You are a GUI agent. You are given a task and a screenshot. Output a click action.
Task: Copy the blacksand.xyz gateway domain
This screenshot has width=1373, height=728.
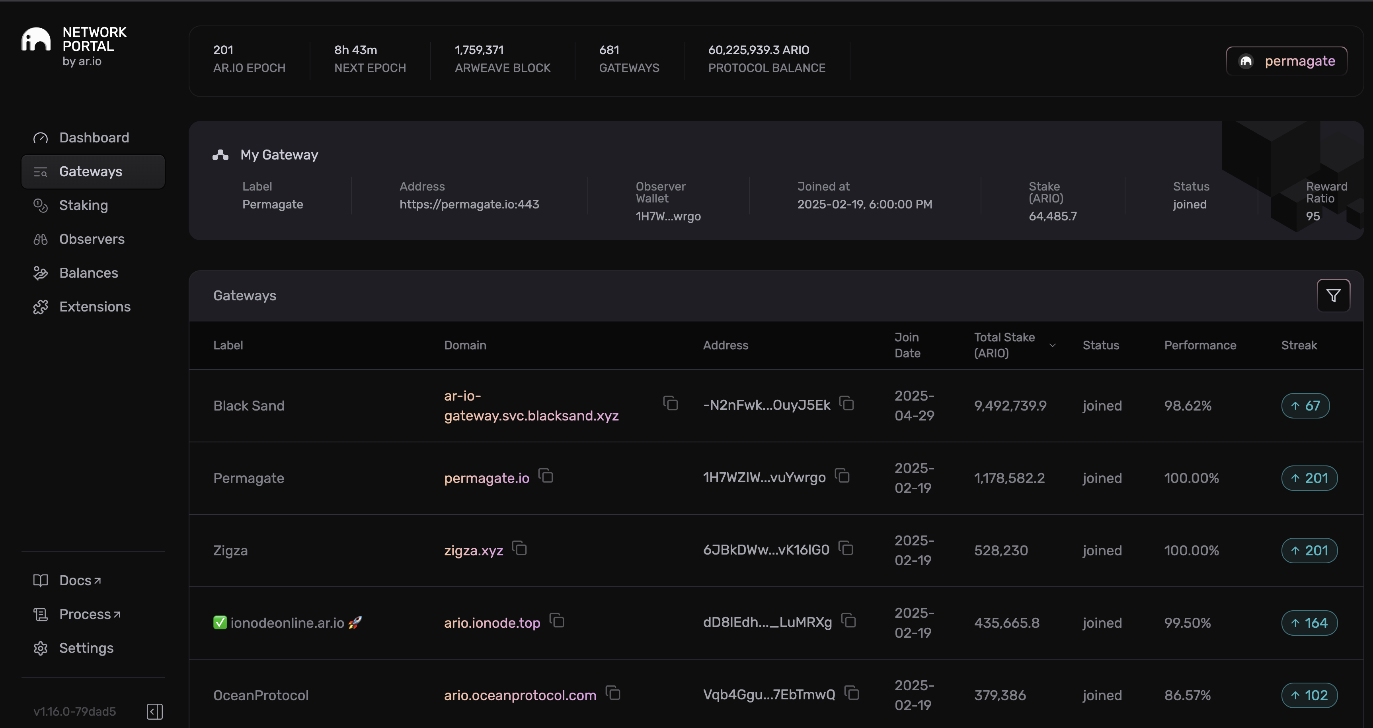671,403
